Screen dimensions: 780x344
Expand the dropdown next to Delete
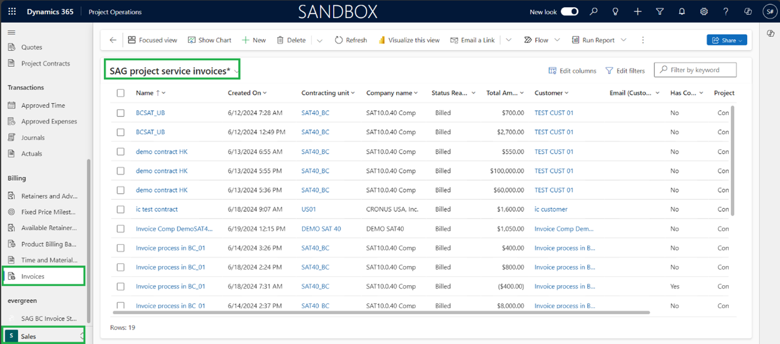tap(320, 40)
